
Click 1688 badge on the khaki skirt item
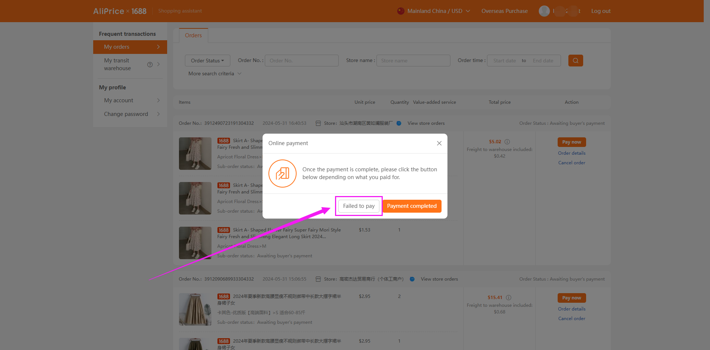click(x=224, y=296)
